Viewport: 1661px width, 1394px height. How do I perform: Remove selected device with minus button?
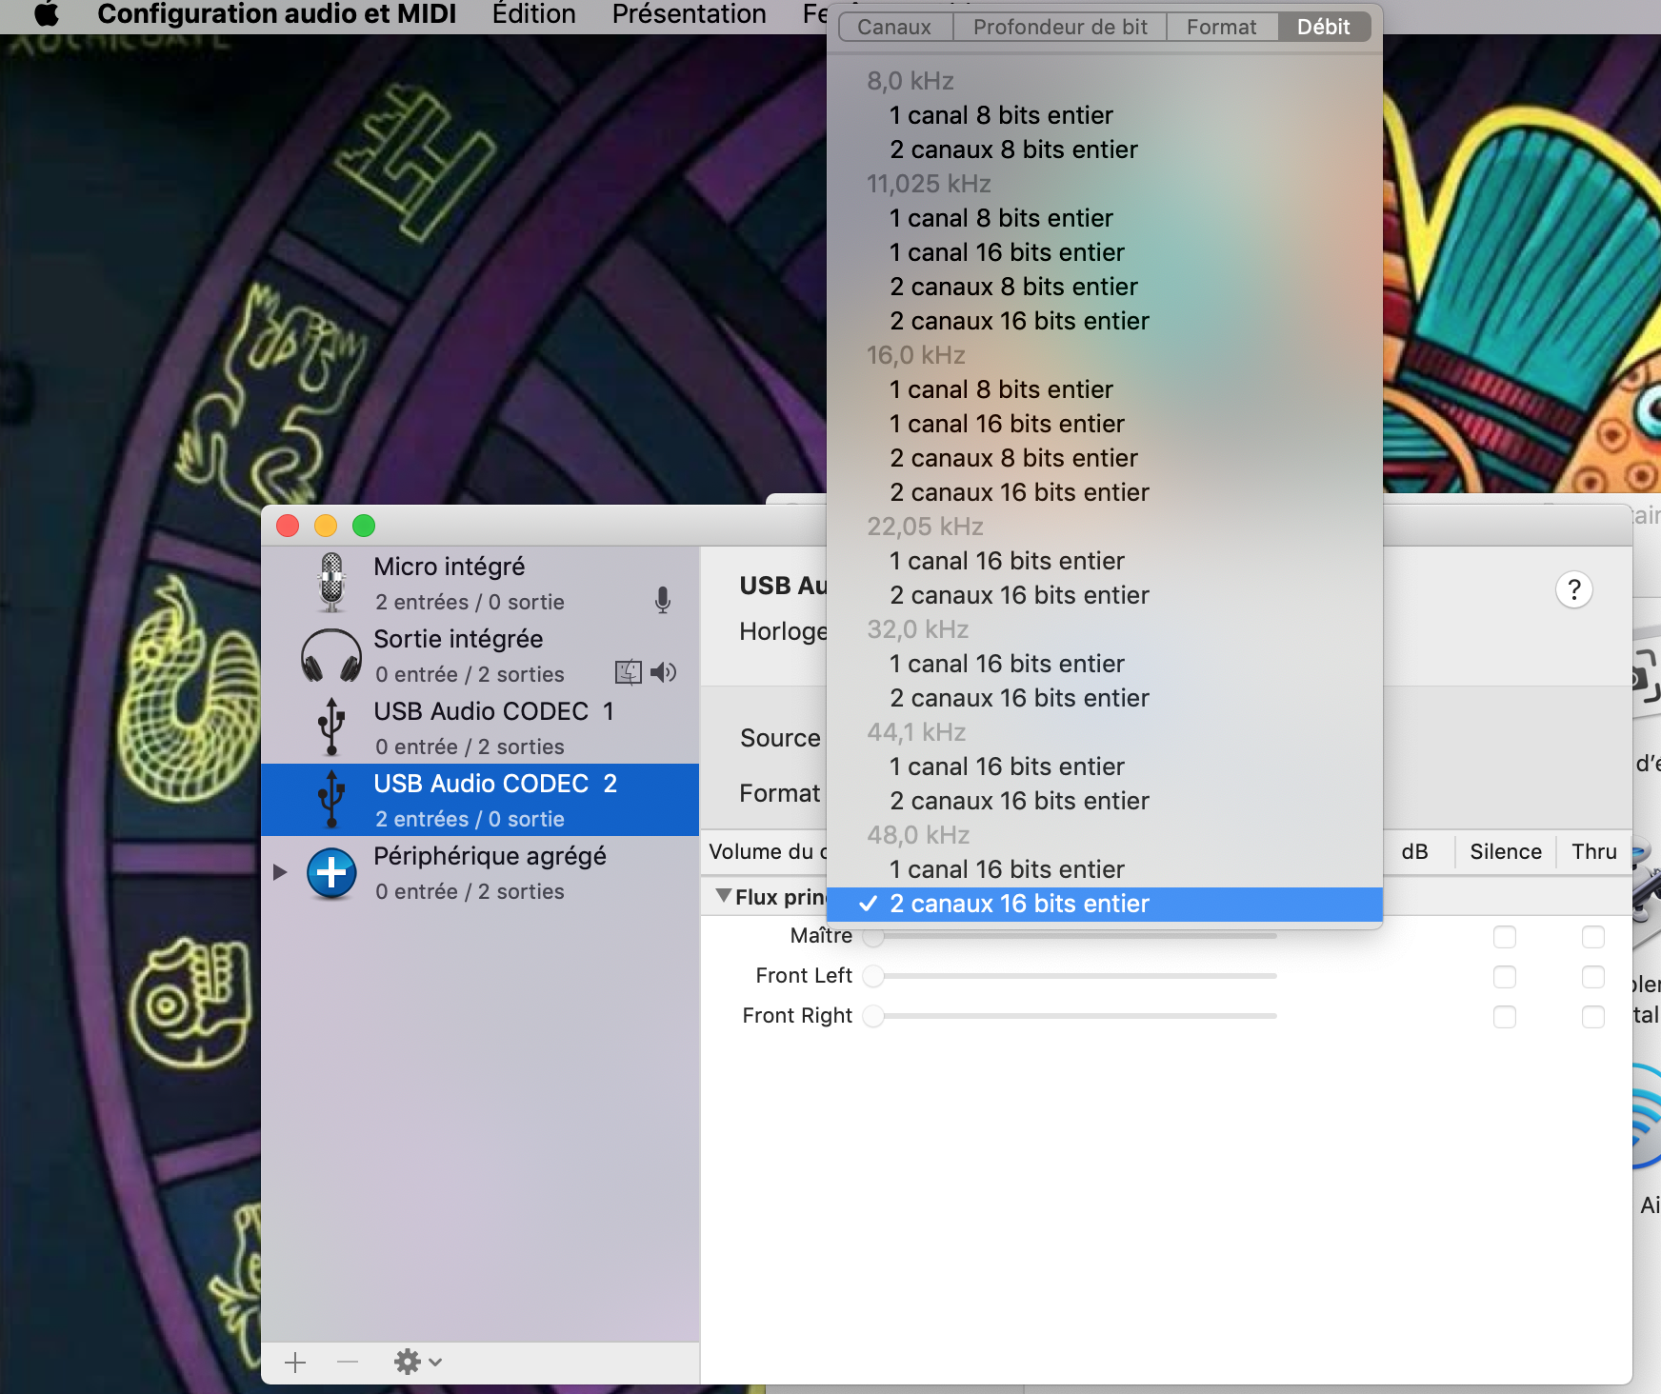(x=348, y=1363)
